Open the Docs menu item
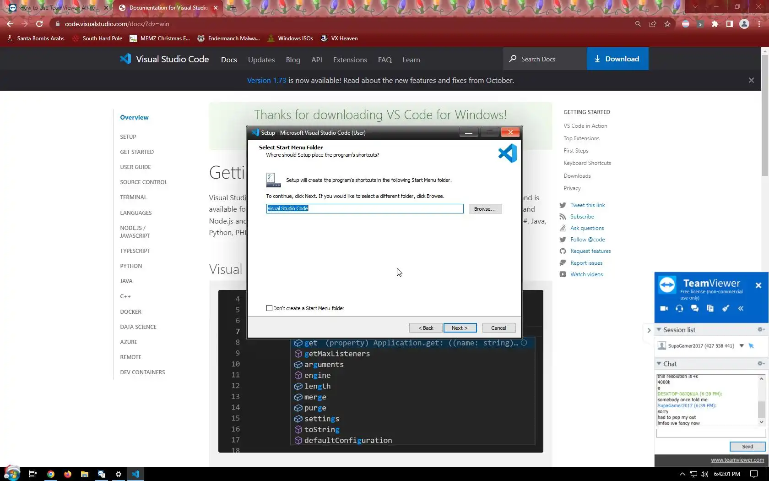The width and height of the screenshot is (769, 481). [229, 60]
